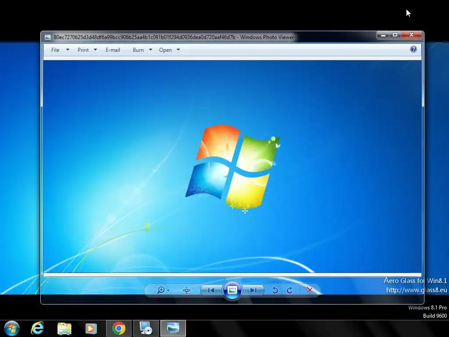
Task: Switch to Google Chrome in taskbar
Action: click(x=119, y=328)
